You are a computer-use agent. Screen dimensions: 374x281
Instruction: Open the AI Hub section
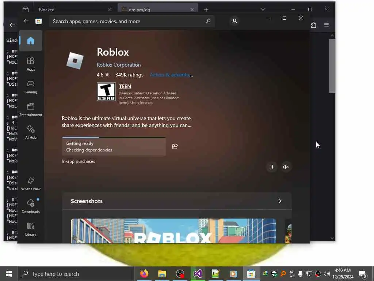[x=31, y=132]
